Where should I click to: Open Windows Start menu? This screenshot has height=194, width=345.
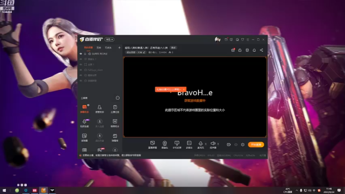point(4,191)
